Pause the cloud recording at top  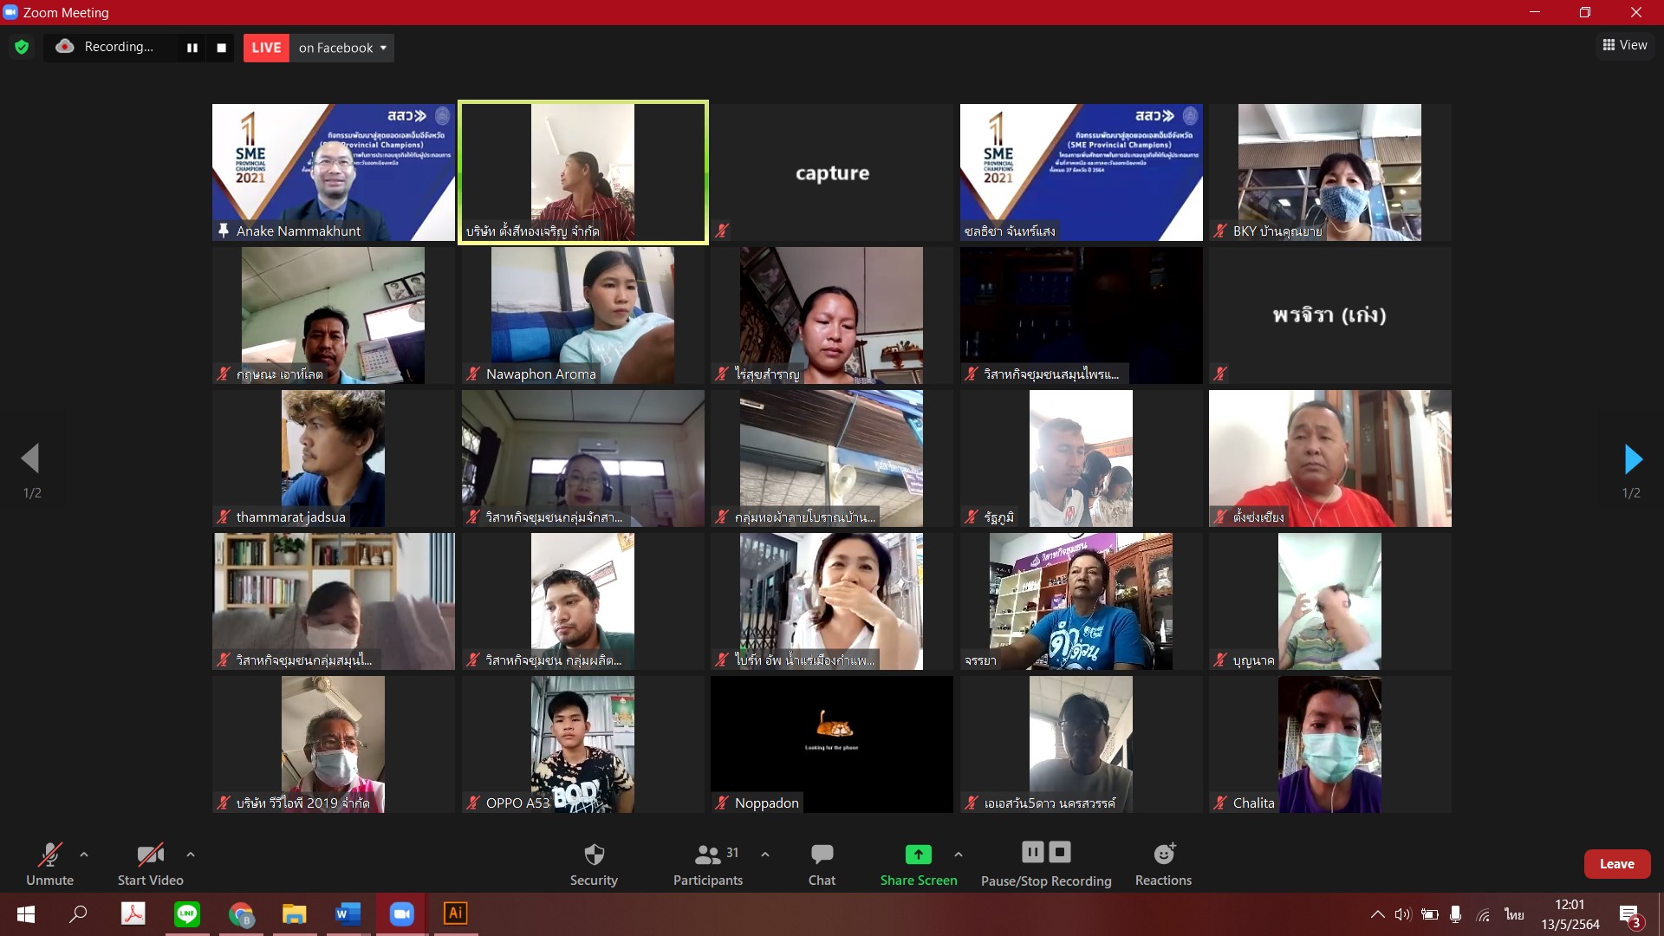pyautogui.click(x=192, y=48)
